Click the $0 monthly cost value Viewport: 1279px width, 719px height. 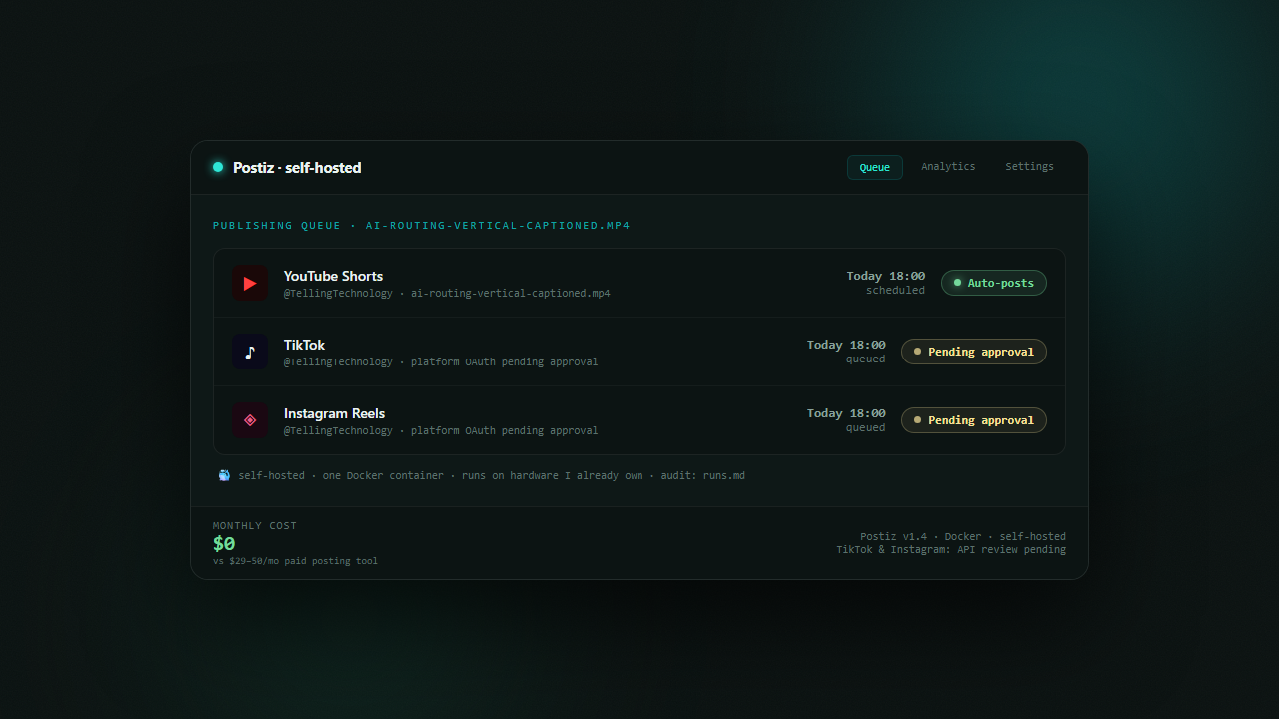[224, 544]
